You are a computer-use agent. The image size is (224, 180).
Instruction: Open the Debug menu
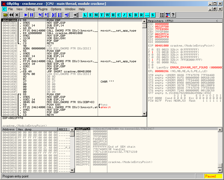tap(30, 9)
